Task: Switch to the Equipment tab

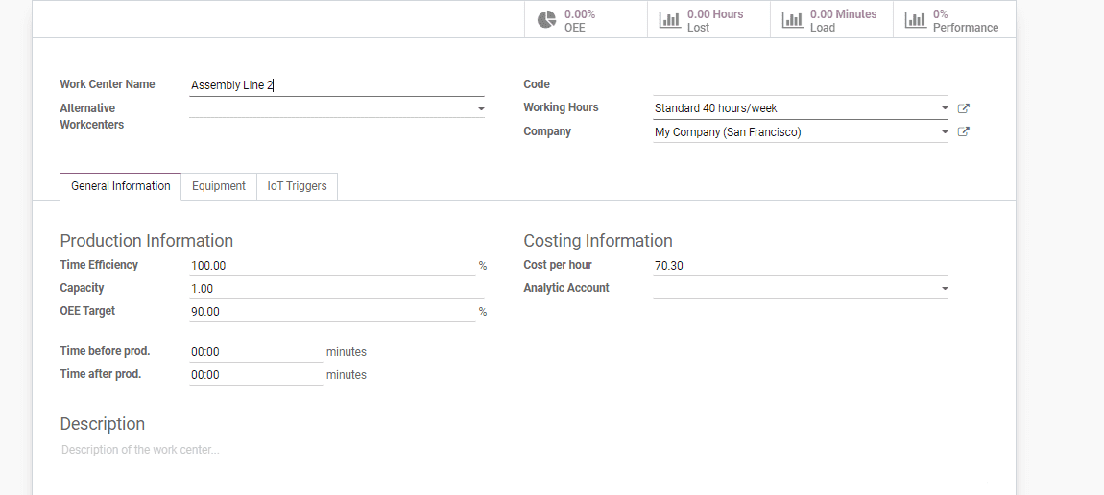Action: coord(219,186)
